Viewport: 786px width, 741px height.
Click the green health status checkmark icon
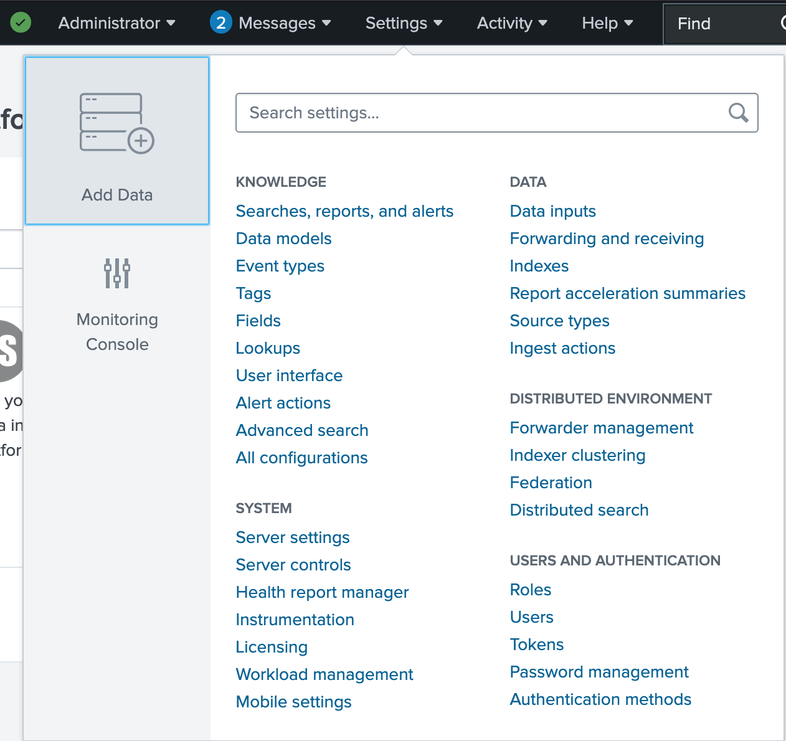coord(21,23)
